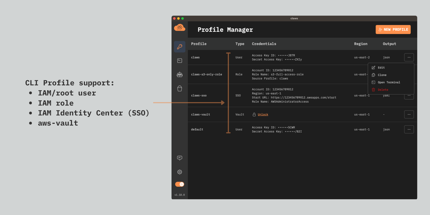Open the robot assistant sidebar icon
The height and width of the screenshot is (215, 430).
(x=180, y=75)
